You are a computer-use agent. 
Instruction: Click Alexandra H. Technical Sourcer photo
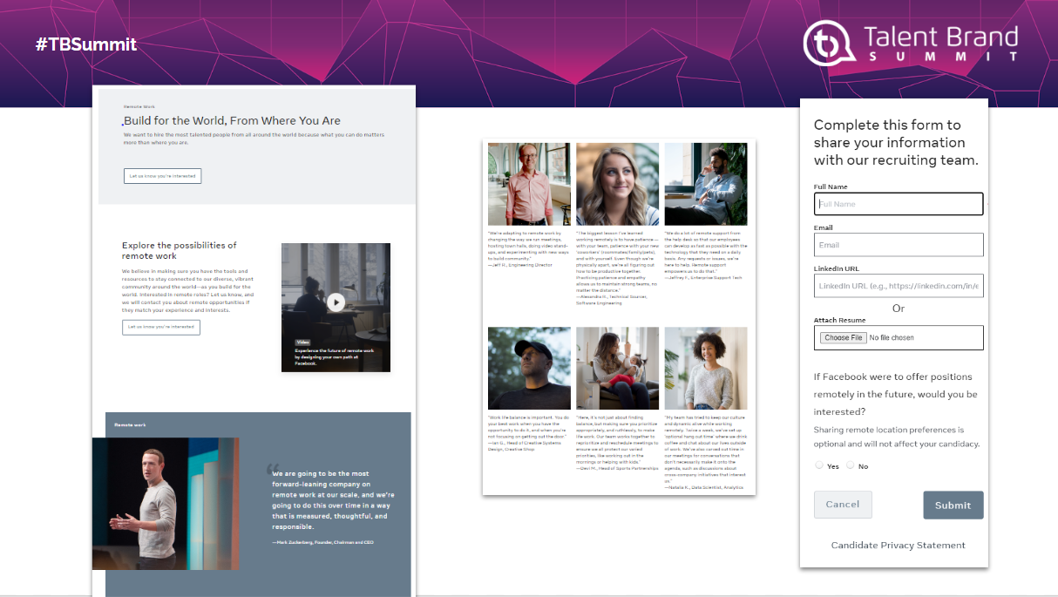(617, 184)
